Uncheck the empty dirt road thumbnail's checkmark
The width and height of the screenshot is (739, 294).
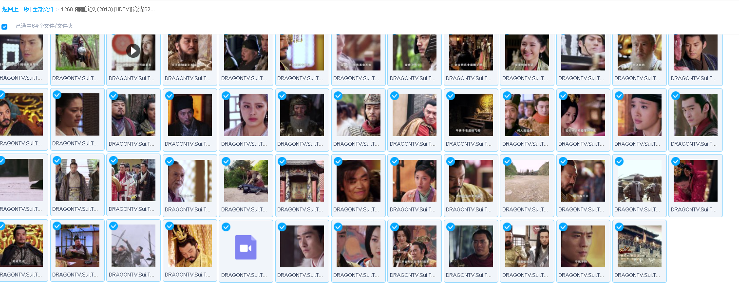tap(507, 161)
